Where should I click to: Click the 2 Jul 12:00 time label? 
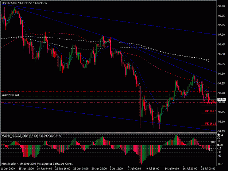[x=116, y=169]
